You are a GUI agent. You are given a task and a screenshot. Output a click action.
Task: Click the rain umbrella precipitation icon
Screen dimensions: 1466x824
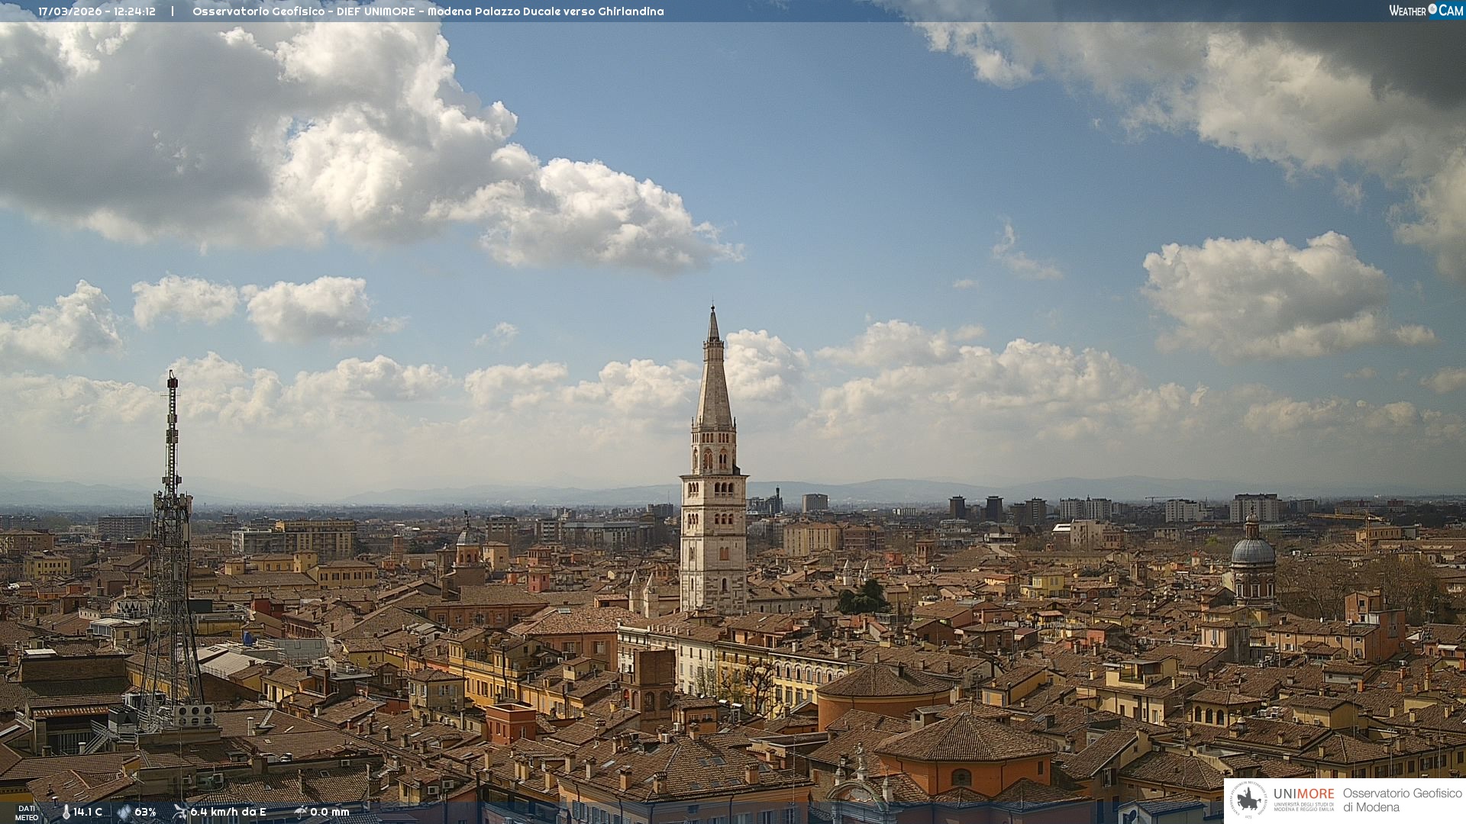pos(300,813)
